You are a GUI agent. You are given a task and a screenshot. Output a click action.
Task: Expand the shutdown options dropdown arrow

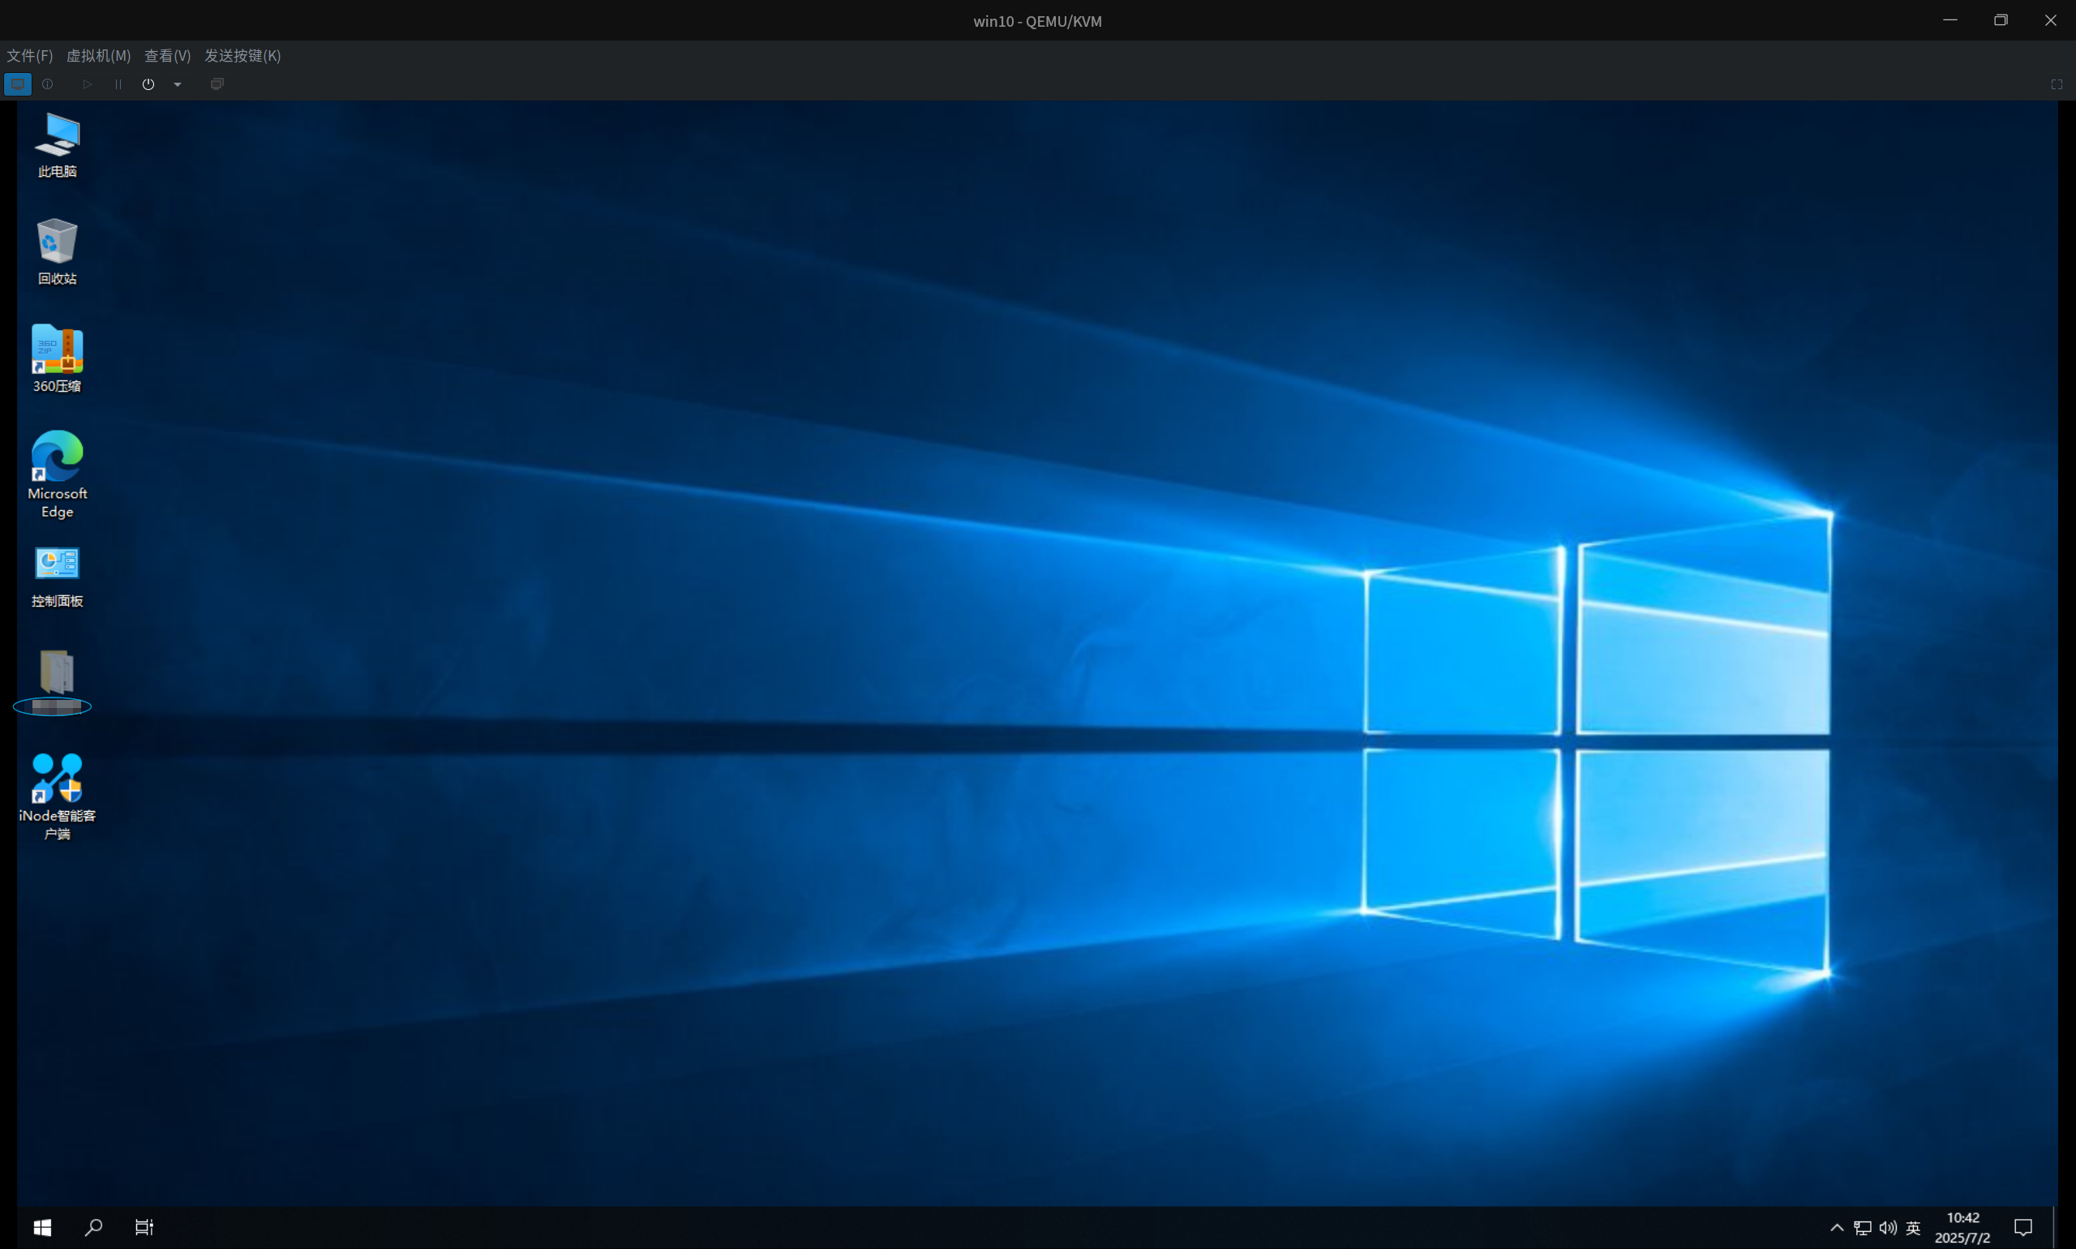178,84
